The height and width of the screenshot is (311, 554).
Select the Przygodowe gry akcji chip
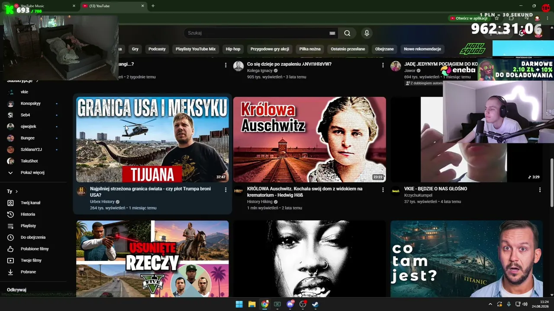270,49
